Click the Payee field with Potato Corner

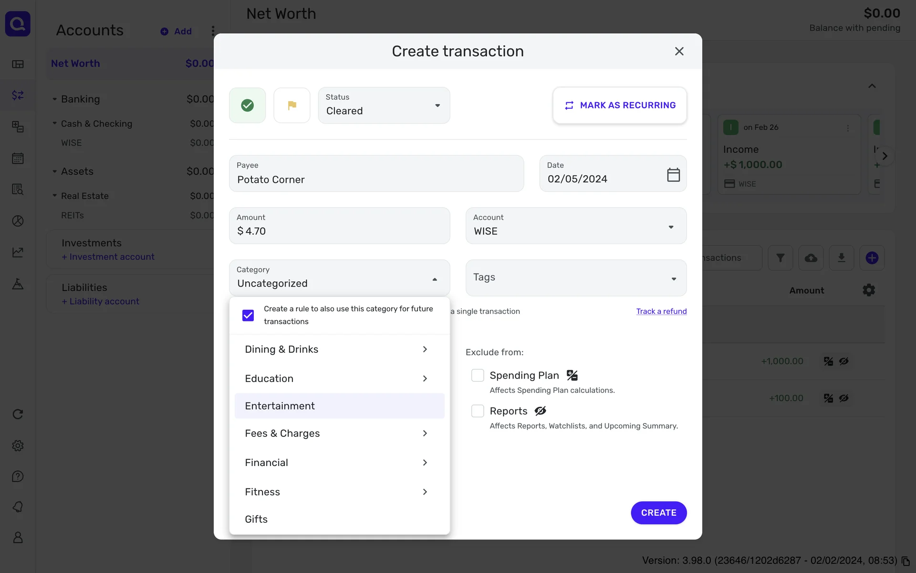(376, 174)
